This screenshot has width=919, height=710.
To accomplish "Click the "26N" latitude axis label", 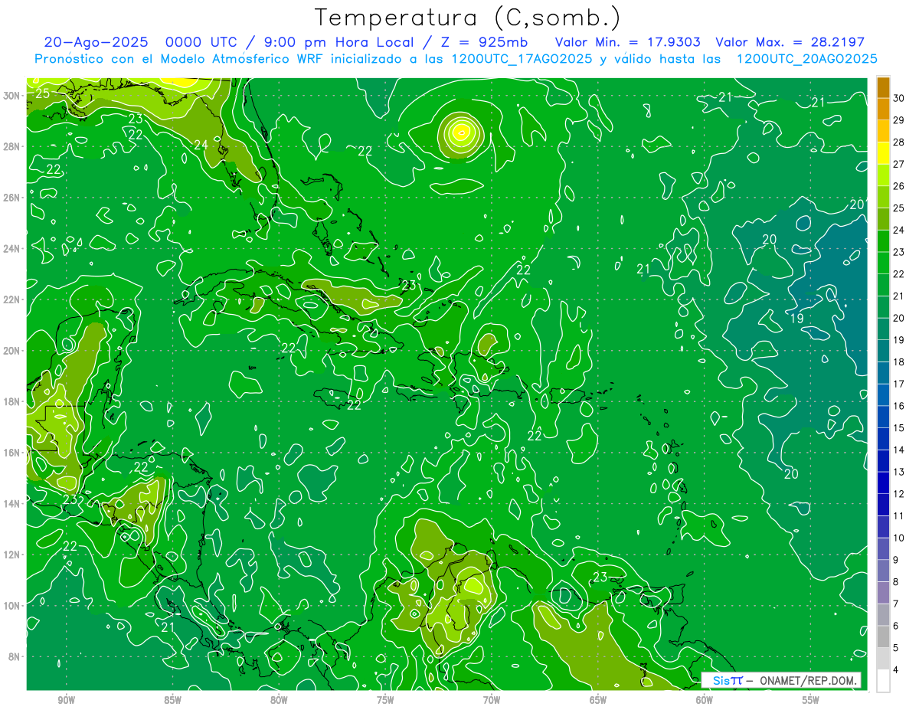I will coord(11,198).
